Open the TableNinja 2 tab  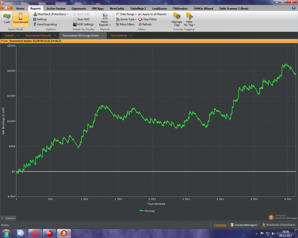[138, 8]
